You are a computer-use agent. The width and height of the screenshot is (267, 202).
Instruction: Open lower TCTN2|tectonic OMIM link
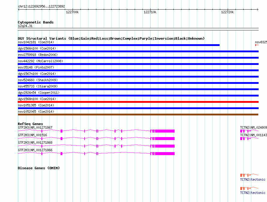pyautogui.click(x=253, y=193)
